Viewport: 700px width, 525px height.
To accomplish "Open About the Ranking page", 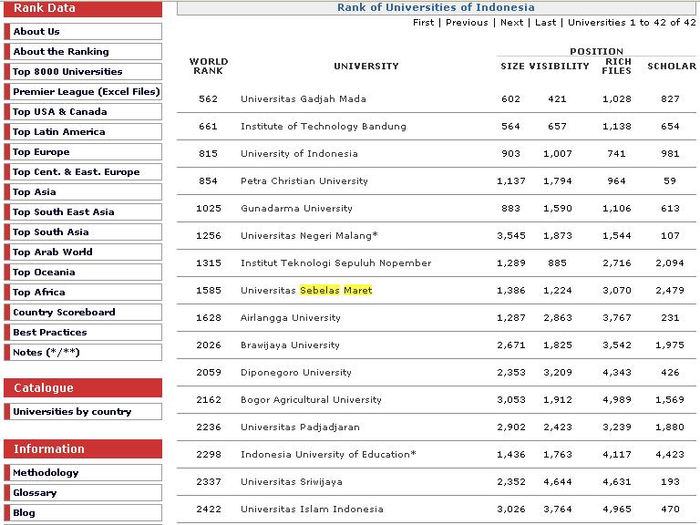I will (x=83, y=51).
